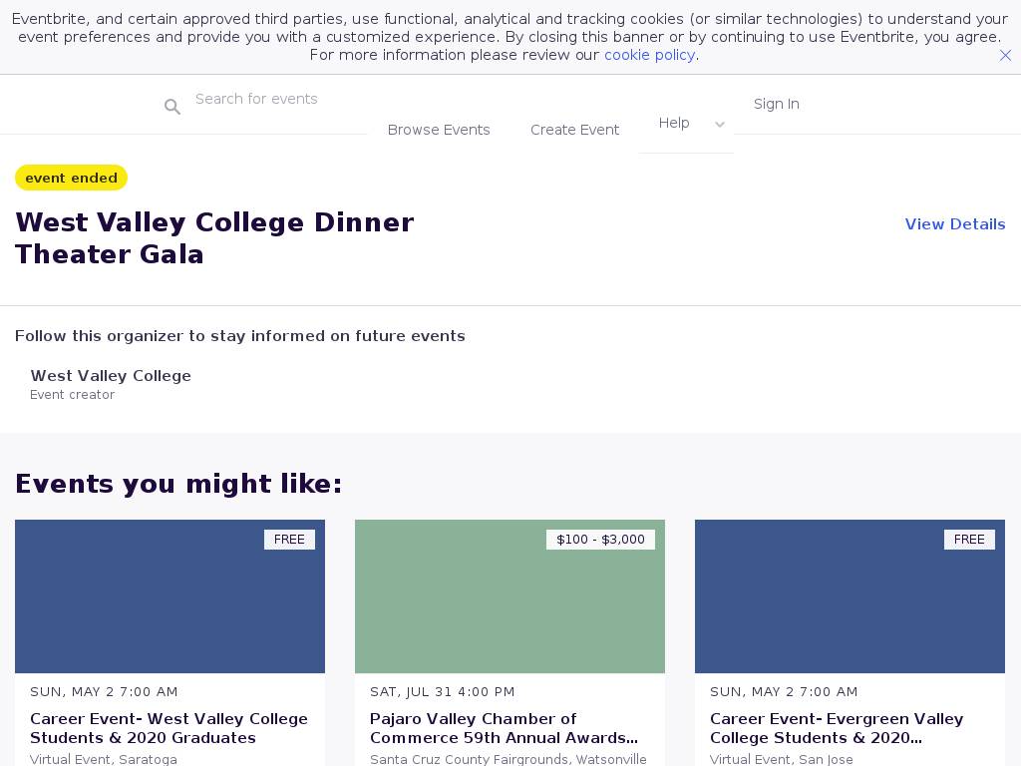Expand the Help dropdown chevron
1021x766 pixels.
point(720,125)
